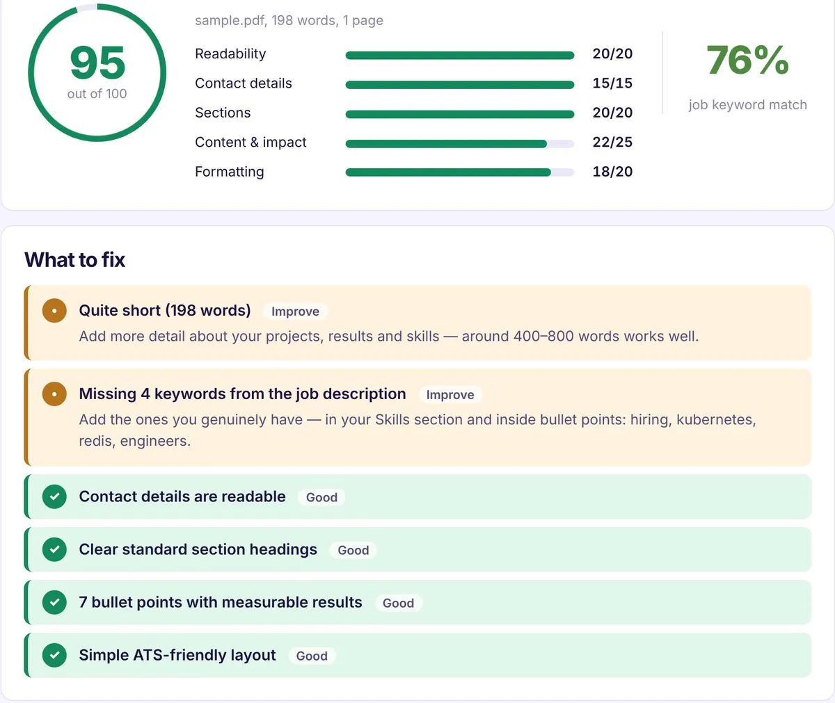Image resolution: width=835 pixels, height=703 pixels.
Task: Click the Formatting label
Action: click(x=230, y=172)
